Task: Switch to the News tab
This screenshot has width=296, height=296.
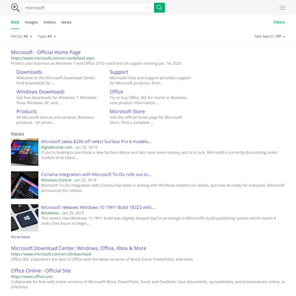Action: click(x=66, y=22)
